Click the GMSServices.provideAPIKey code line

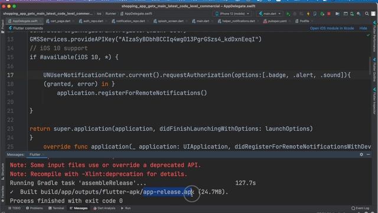pos(146,40)
